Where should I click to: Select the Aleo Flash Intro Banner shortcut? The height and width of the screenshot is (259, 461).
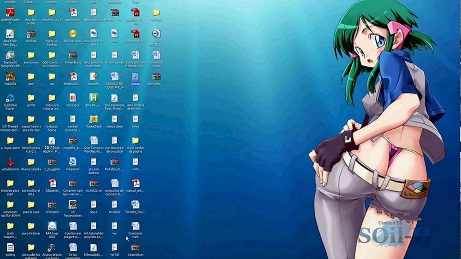click(x=10, y=34)
